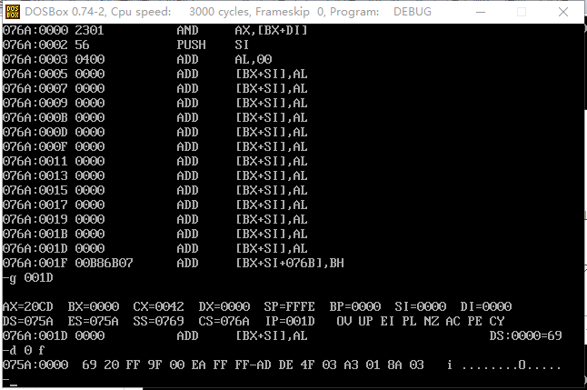Click the DS:0000=69 memory reference

coord(525,335)
